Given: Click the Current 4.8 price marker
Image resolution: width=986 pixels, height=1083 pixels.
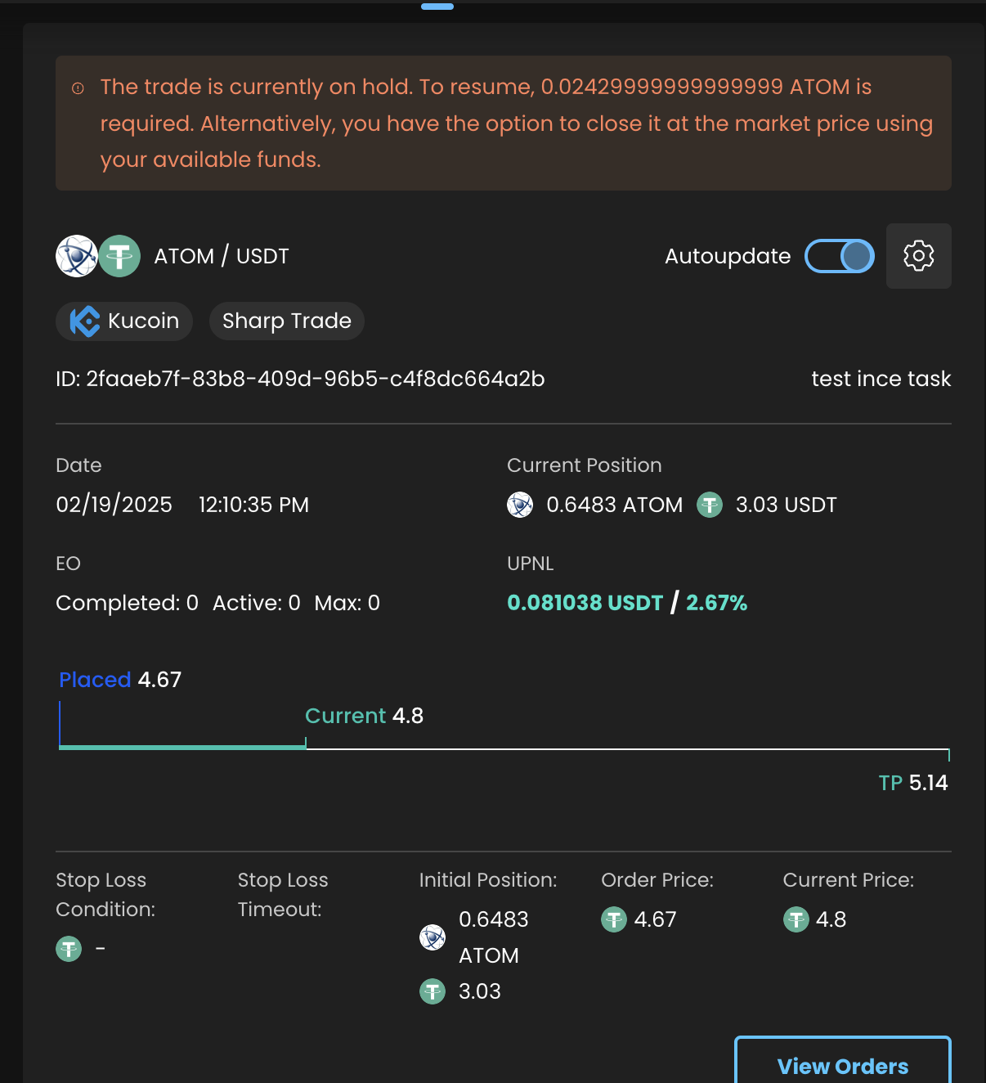Looking at the screenshot, I should [x=364, y=716].
